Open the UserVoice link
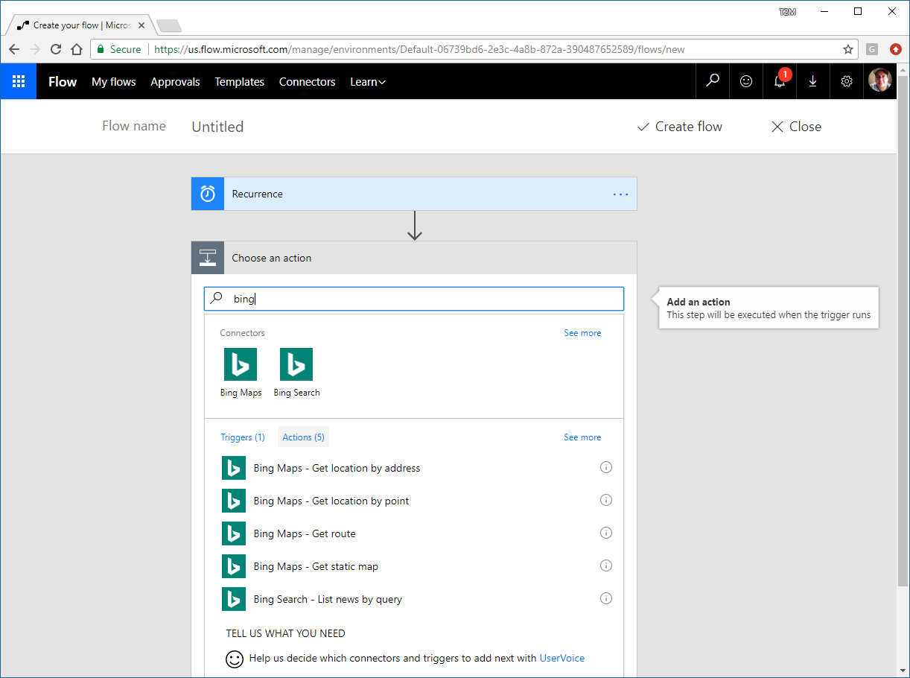This screenshot has width=910, height=678. [x=561, y=658]
